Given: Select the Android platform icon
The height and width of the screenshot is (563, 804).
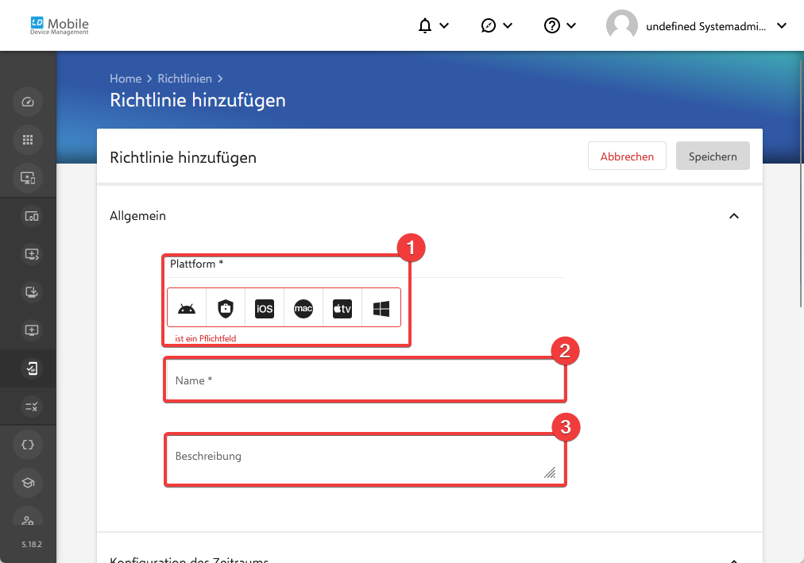Looking at the screenshot, I should point(187,308).
